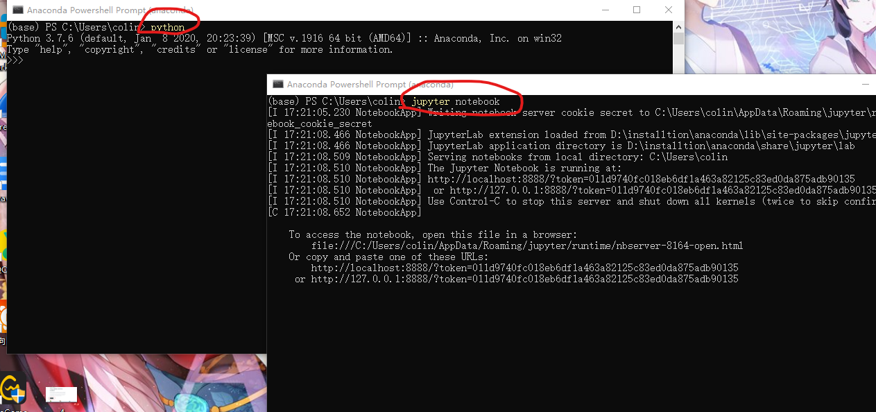Click the typed 'jupyter notebook' command

tap(456, 101)
